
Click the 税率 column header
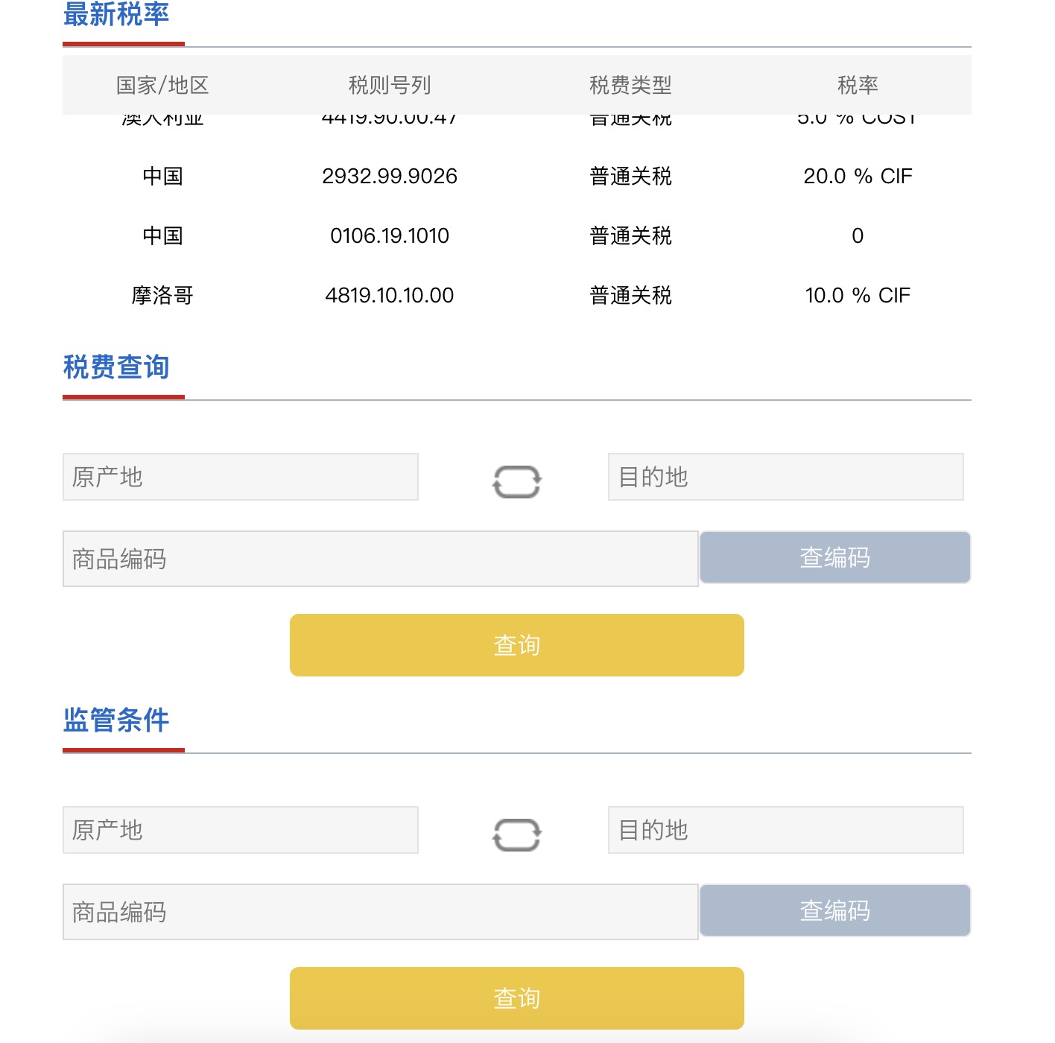858,85
